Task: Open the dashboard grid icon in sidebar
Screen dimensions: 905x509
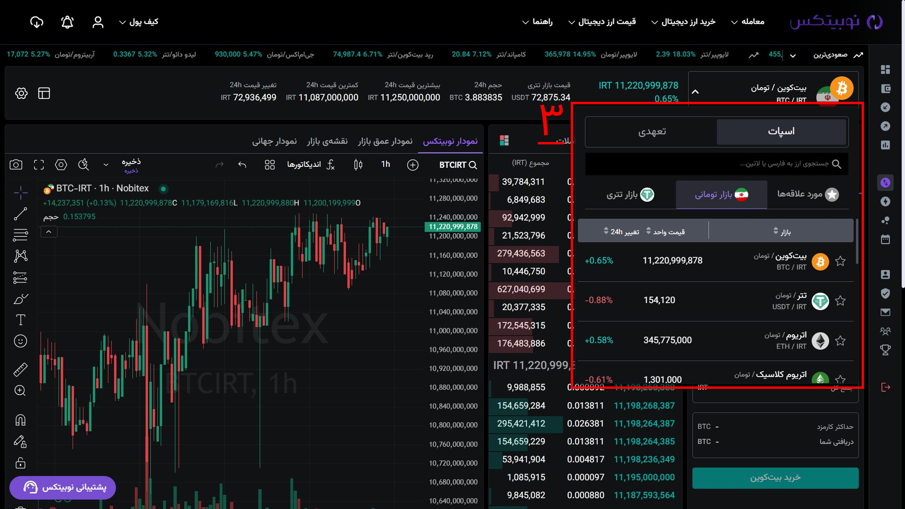Action: coord(886,70)
